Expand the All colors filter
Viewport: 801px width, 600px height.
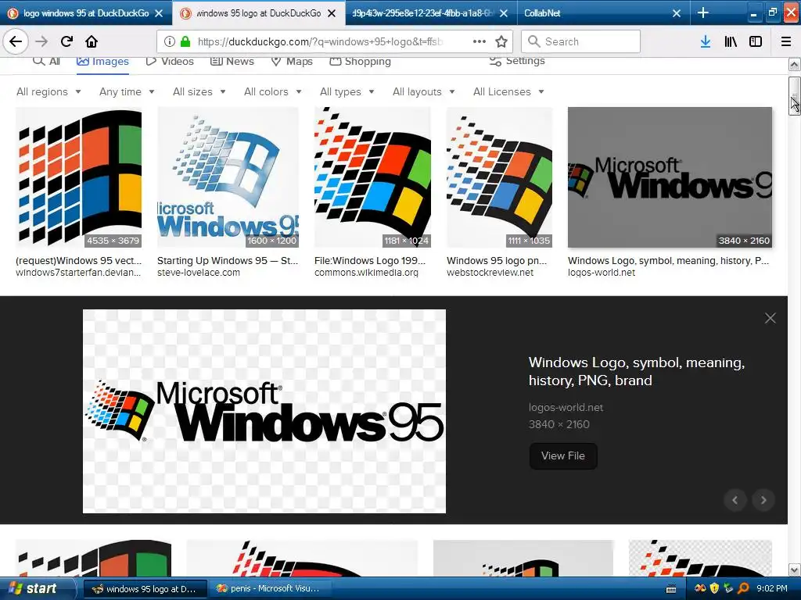[273, 92]
